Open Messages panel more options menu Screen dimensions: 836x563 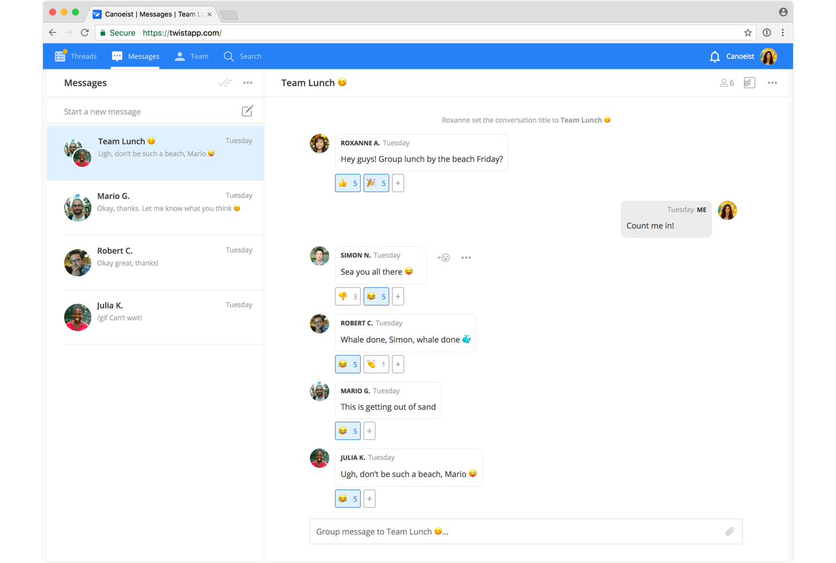pyautogui.click(x=247, y=83)
